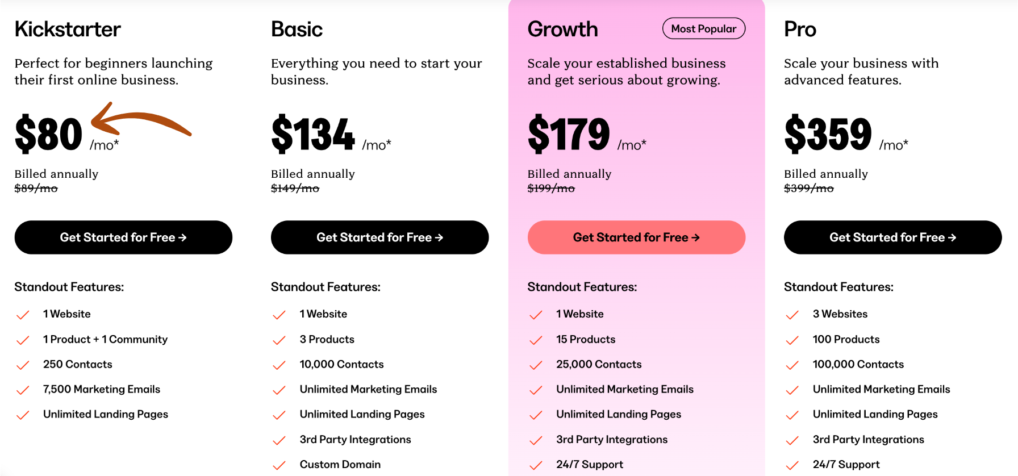Choose the Growth plan's Get Started button
The width and height of the screenshot is (1018, 476).
tap(636, 237)
